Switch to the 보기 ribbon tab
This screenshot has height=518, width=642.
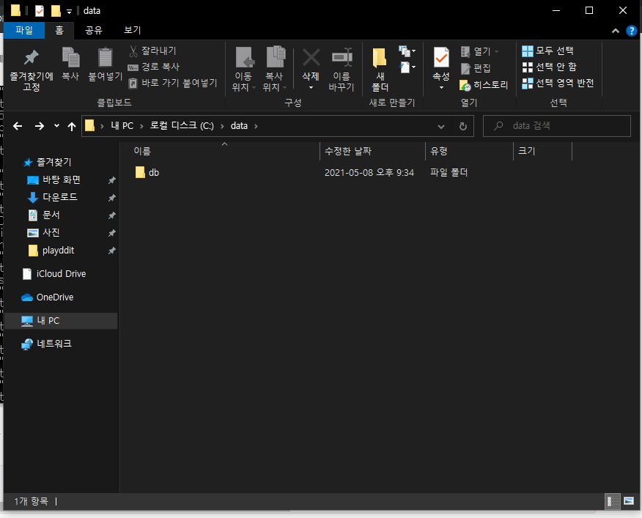point(132,30)
